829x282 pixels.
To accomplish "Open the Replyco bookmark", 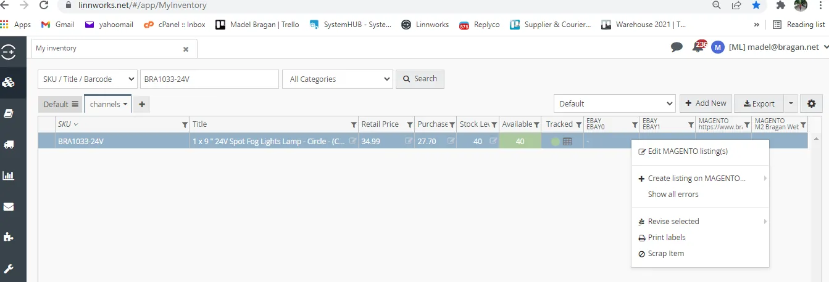I will 479,25.
